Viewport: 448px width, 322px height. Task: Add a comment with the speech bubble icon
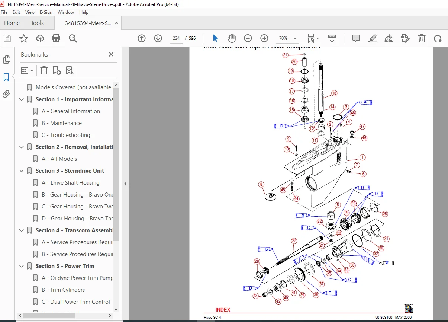tap(356, 38)
